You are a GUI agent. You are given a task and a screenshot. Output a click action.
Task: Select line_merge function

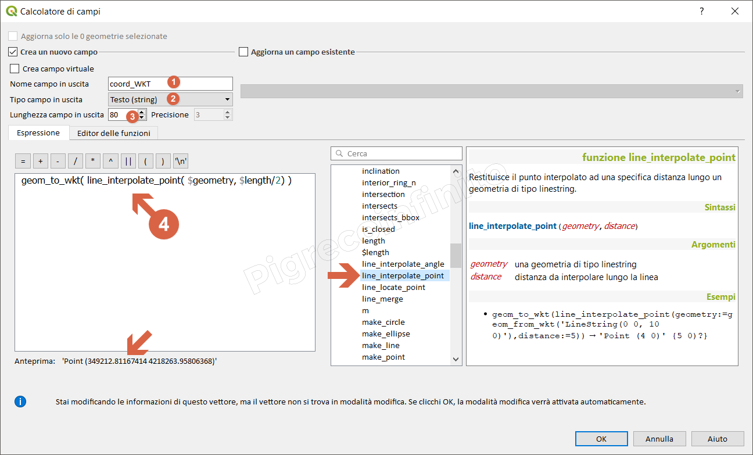pos(382,299)
